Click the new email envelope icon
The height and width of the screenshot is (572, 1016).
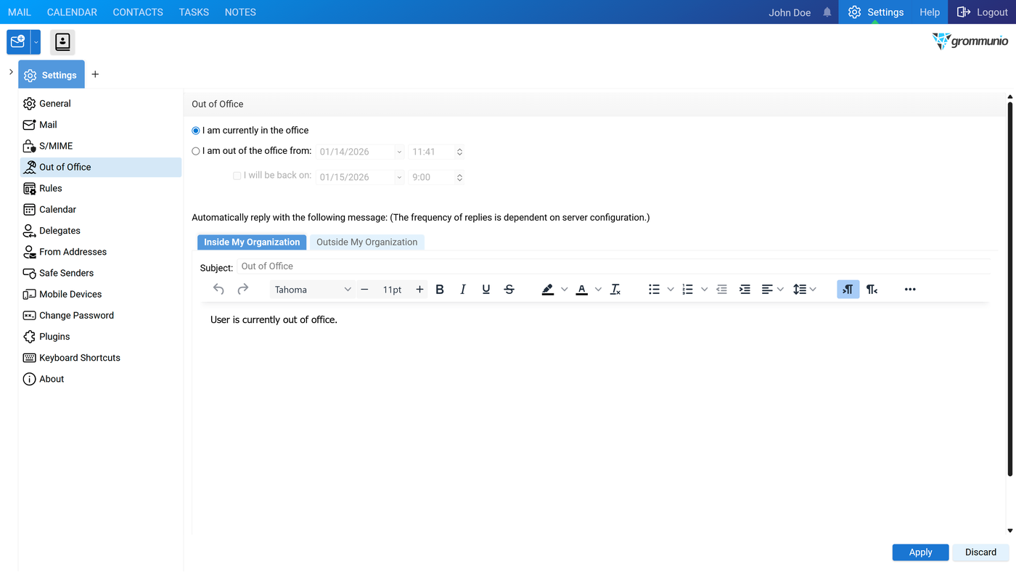[x=18, y=42]
